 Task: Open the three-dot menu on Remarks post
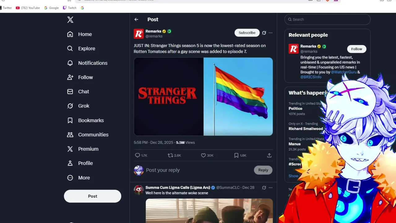click(270, 33)
